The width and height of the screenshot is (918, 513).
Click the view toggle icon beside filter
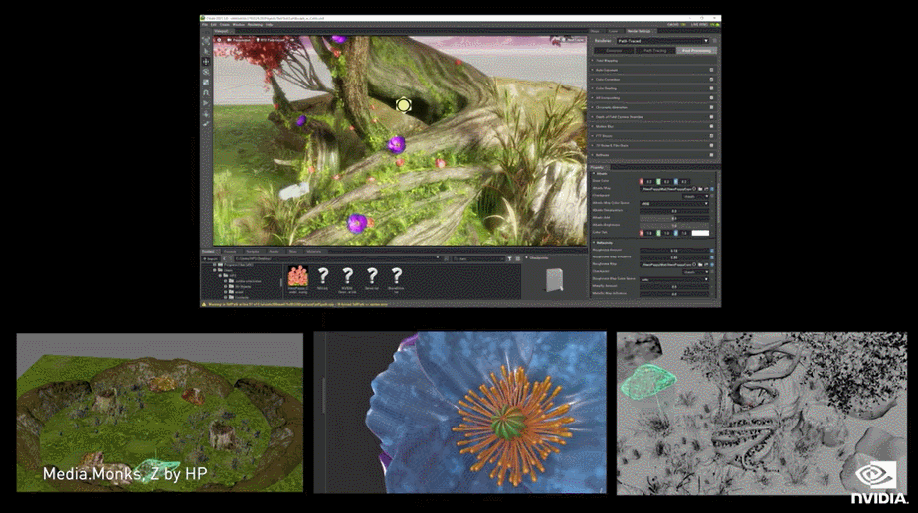point(517,258)
